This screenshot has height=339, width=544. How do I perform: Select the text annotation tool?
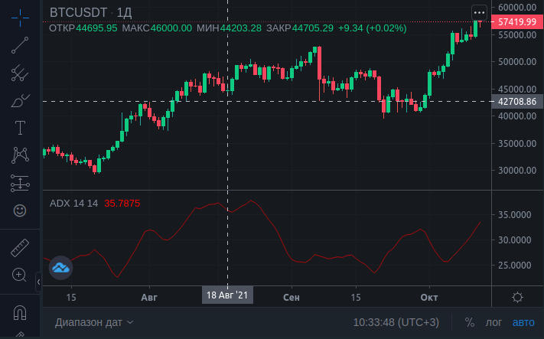[20, 127]
